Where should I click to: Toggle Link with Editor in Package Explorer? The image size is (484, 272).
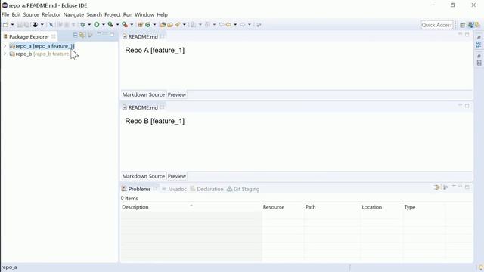(82, 36)
